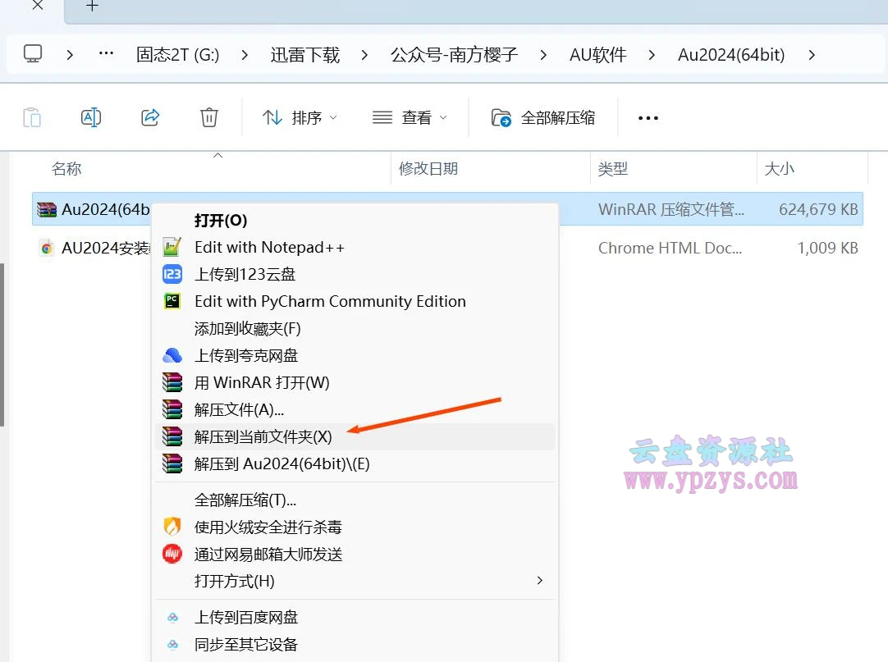The image size is (888, 662).
Task: Open the 排序 sort dropdown
Action: coord(299,118)
